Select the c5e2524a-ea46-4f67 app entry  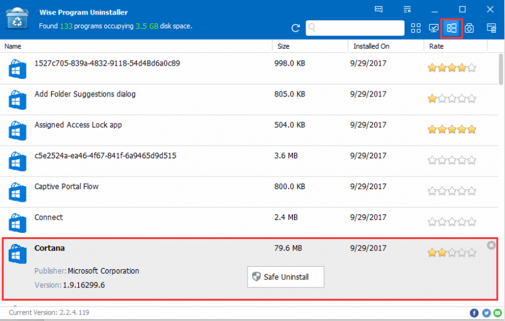[x=249, y=161]
